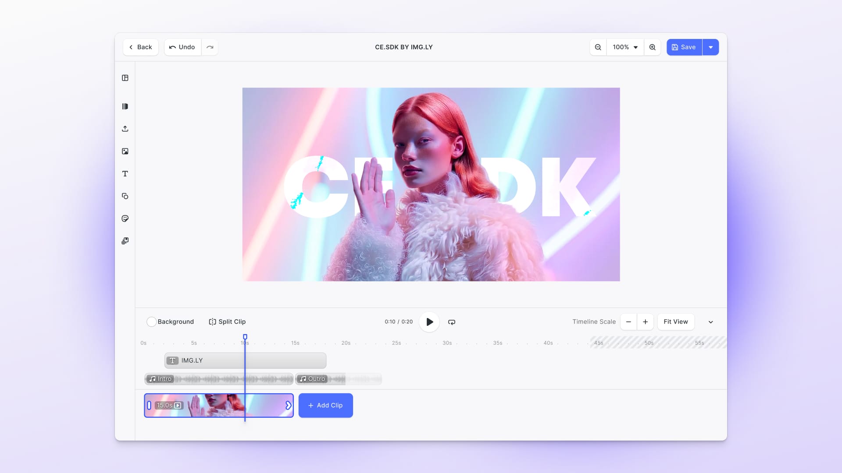Open the image assets icon
The width and height of the screenshot is (842, 473).
tap(125, 152)
